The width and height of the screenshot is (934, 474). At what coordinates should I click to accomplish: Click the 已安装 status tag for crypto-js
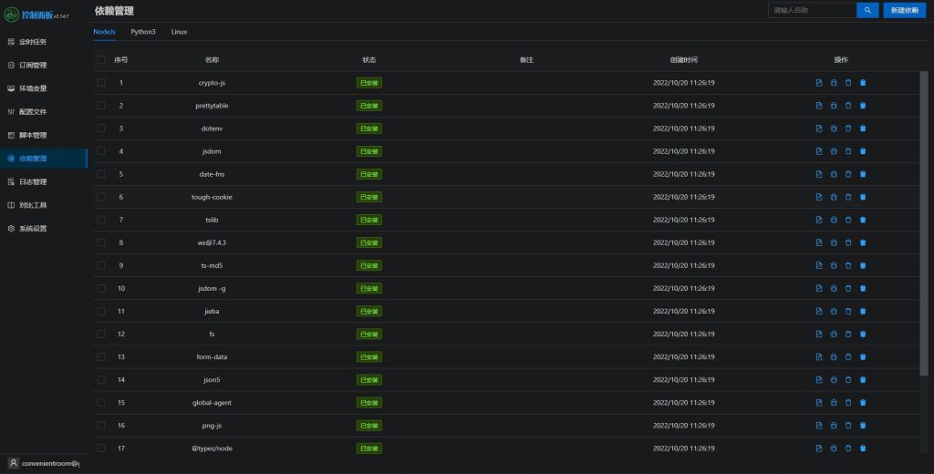click(369, 83)
